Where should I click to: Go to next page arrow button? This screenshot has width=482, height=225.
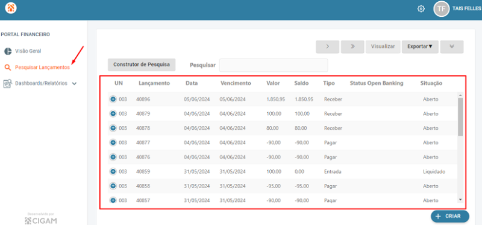coord(327,47)
